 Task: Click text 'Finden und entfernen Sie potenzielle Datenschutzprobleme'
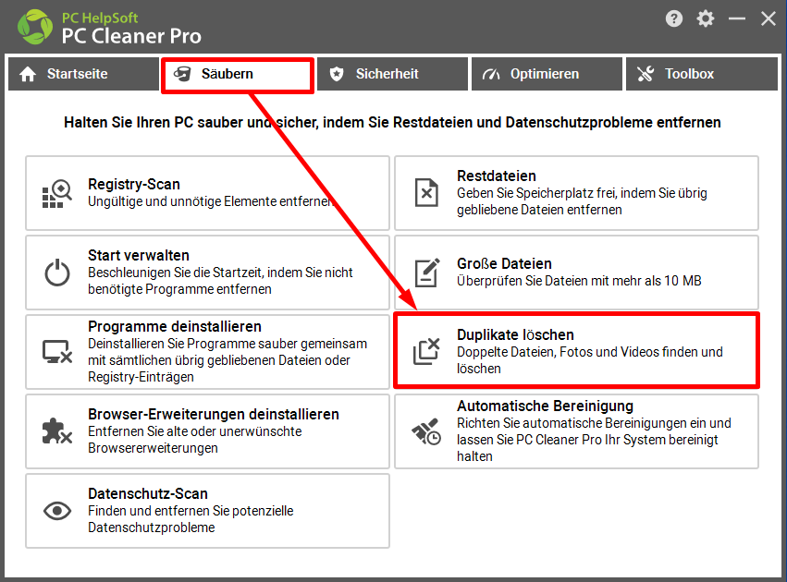click(x=191, y=519)
